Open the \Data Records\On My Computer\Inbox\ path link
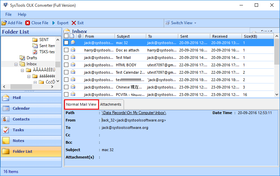Image resolution: width=280 pixels, height=176 pixels. click(134, 113)
